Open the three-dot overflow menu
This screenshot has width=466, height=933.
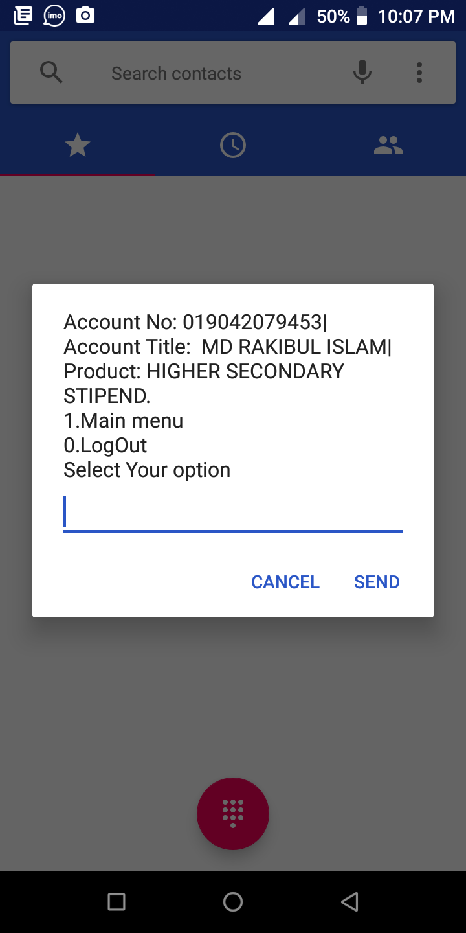click(x=419, y=73)
